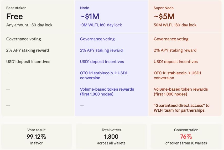Click the red 76% concentration figure
This screenshot has height=150, width=224.
186,137
